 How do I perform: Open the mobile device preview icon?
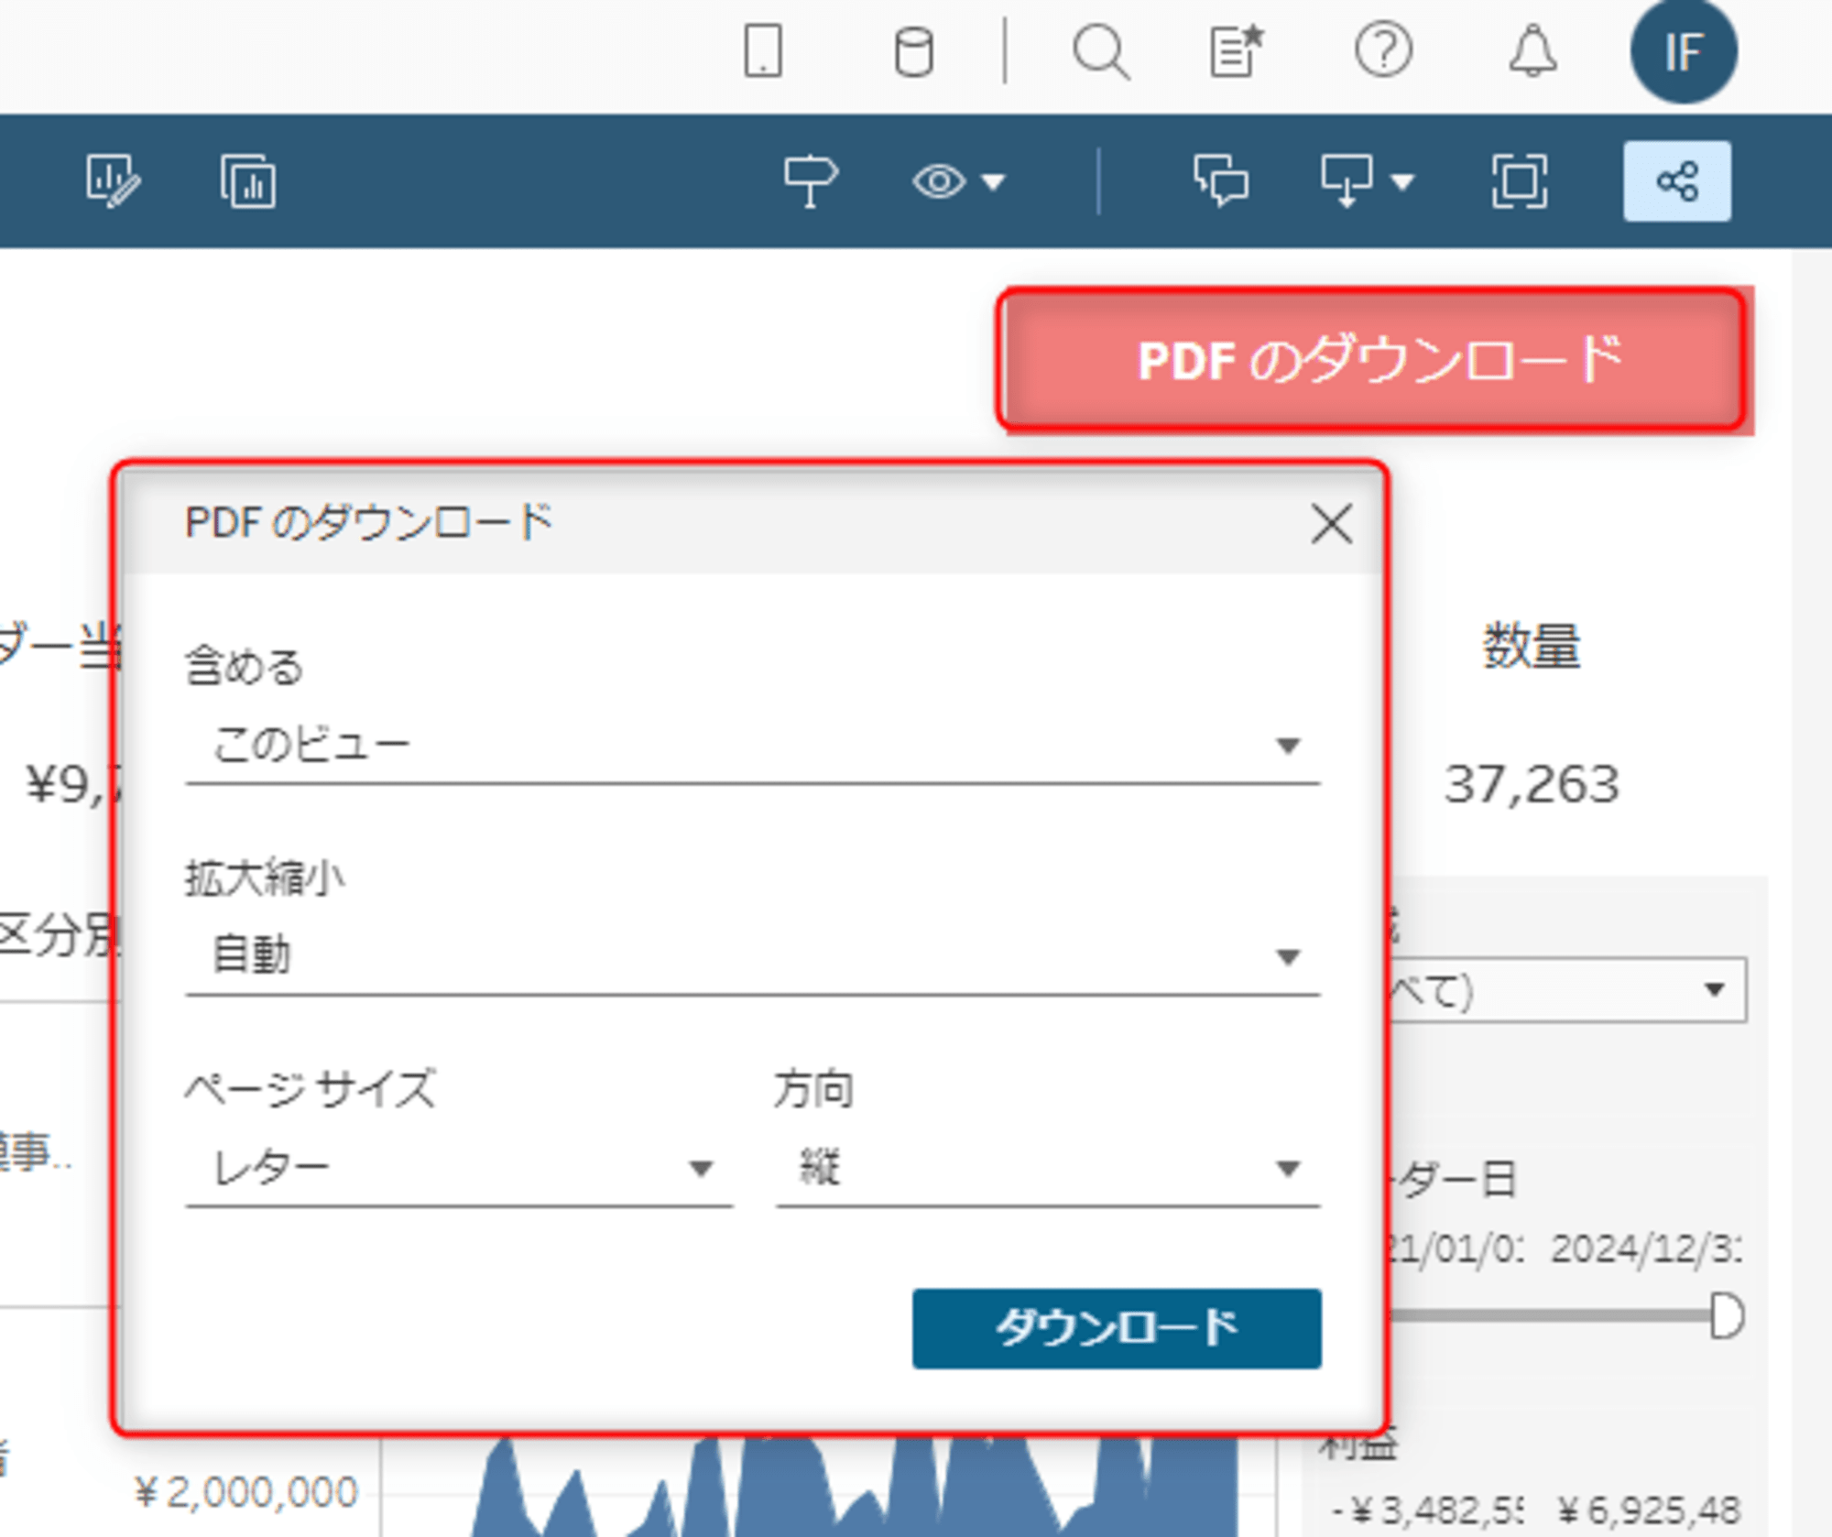762,50
